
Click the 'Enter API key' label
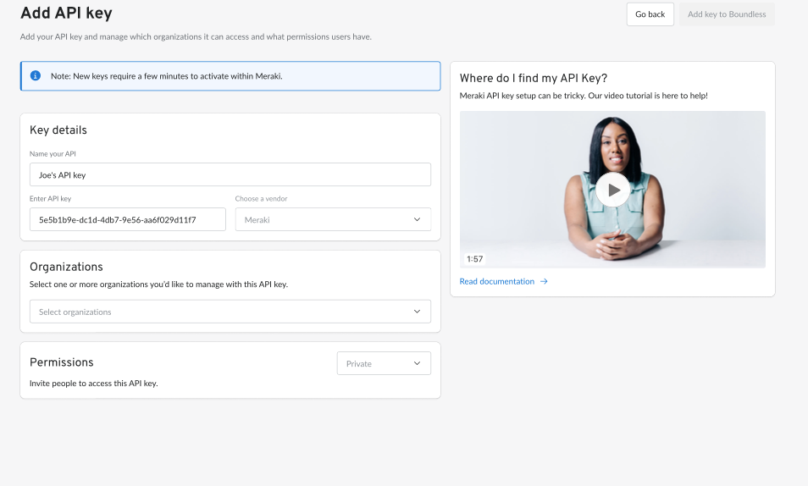pyautogui.click(x=50, y=198)
